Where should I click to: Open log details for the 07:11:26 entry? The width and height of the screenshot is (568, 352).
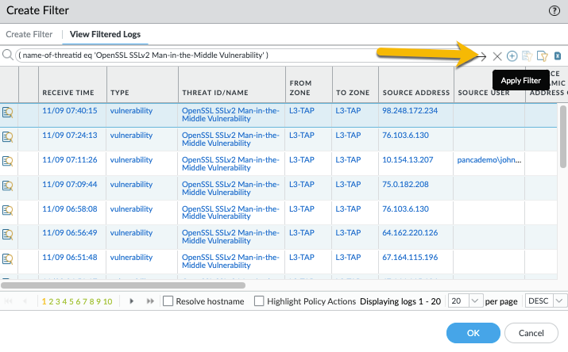[8, 160]
